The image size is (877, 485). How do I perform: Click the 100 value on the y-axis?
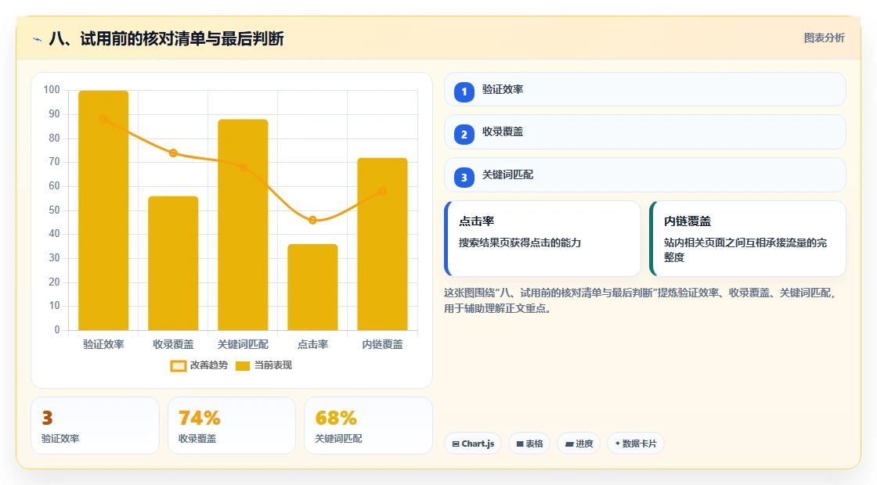(52, 90)
